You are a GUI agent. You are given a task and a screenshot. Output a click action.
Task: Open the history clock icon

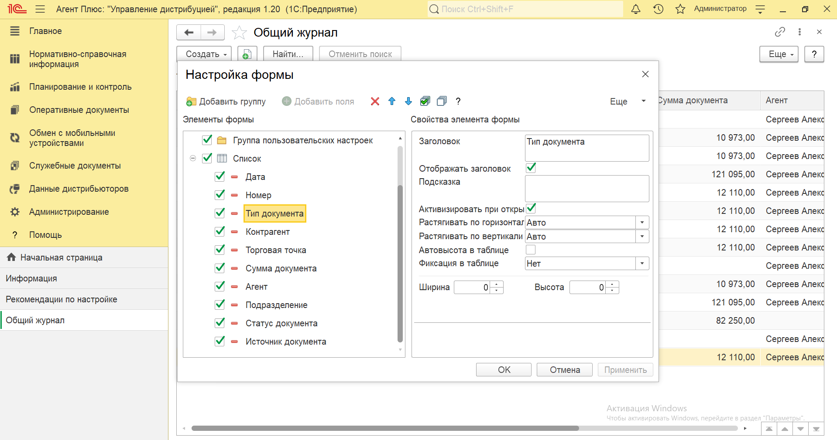pyautogui.click(x=658, y=9)
